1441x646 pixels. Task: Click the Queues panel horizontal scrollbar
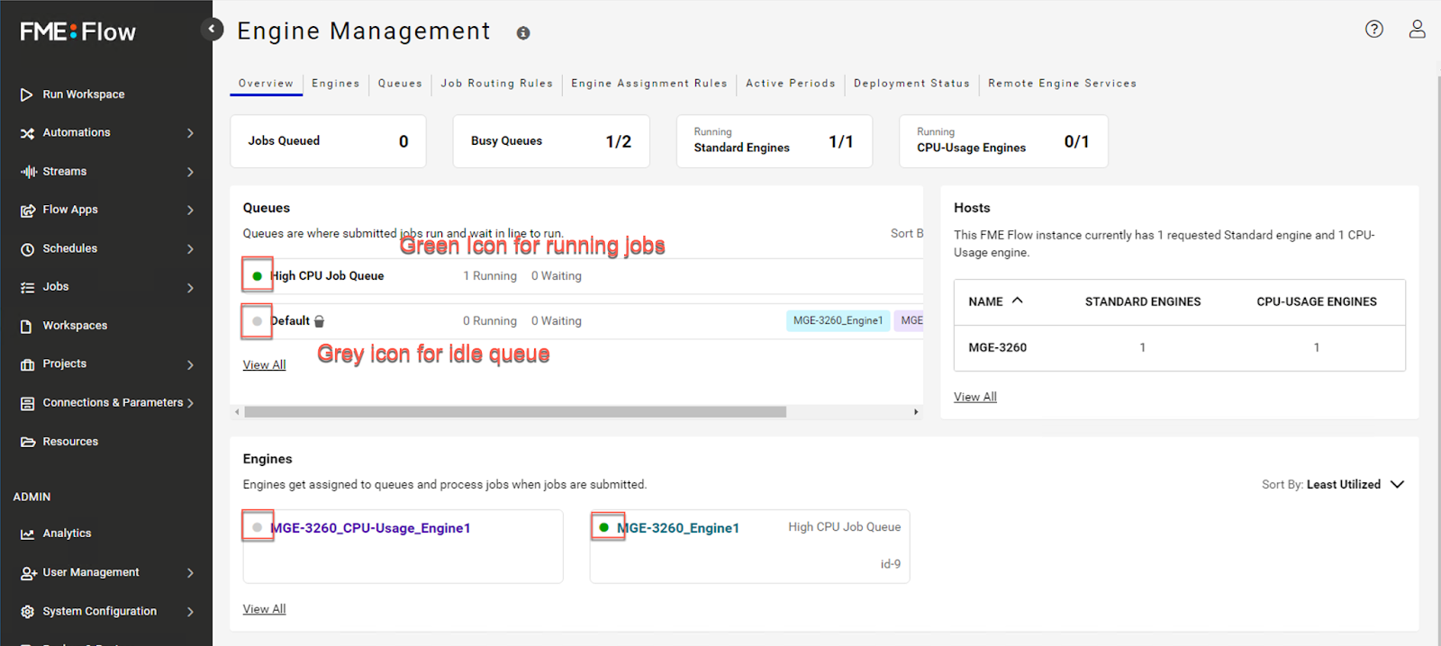click(515, 412)
